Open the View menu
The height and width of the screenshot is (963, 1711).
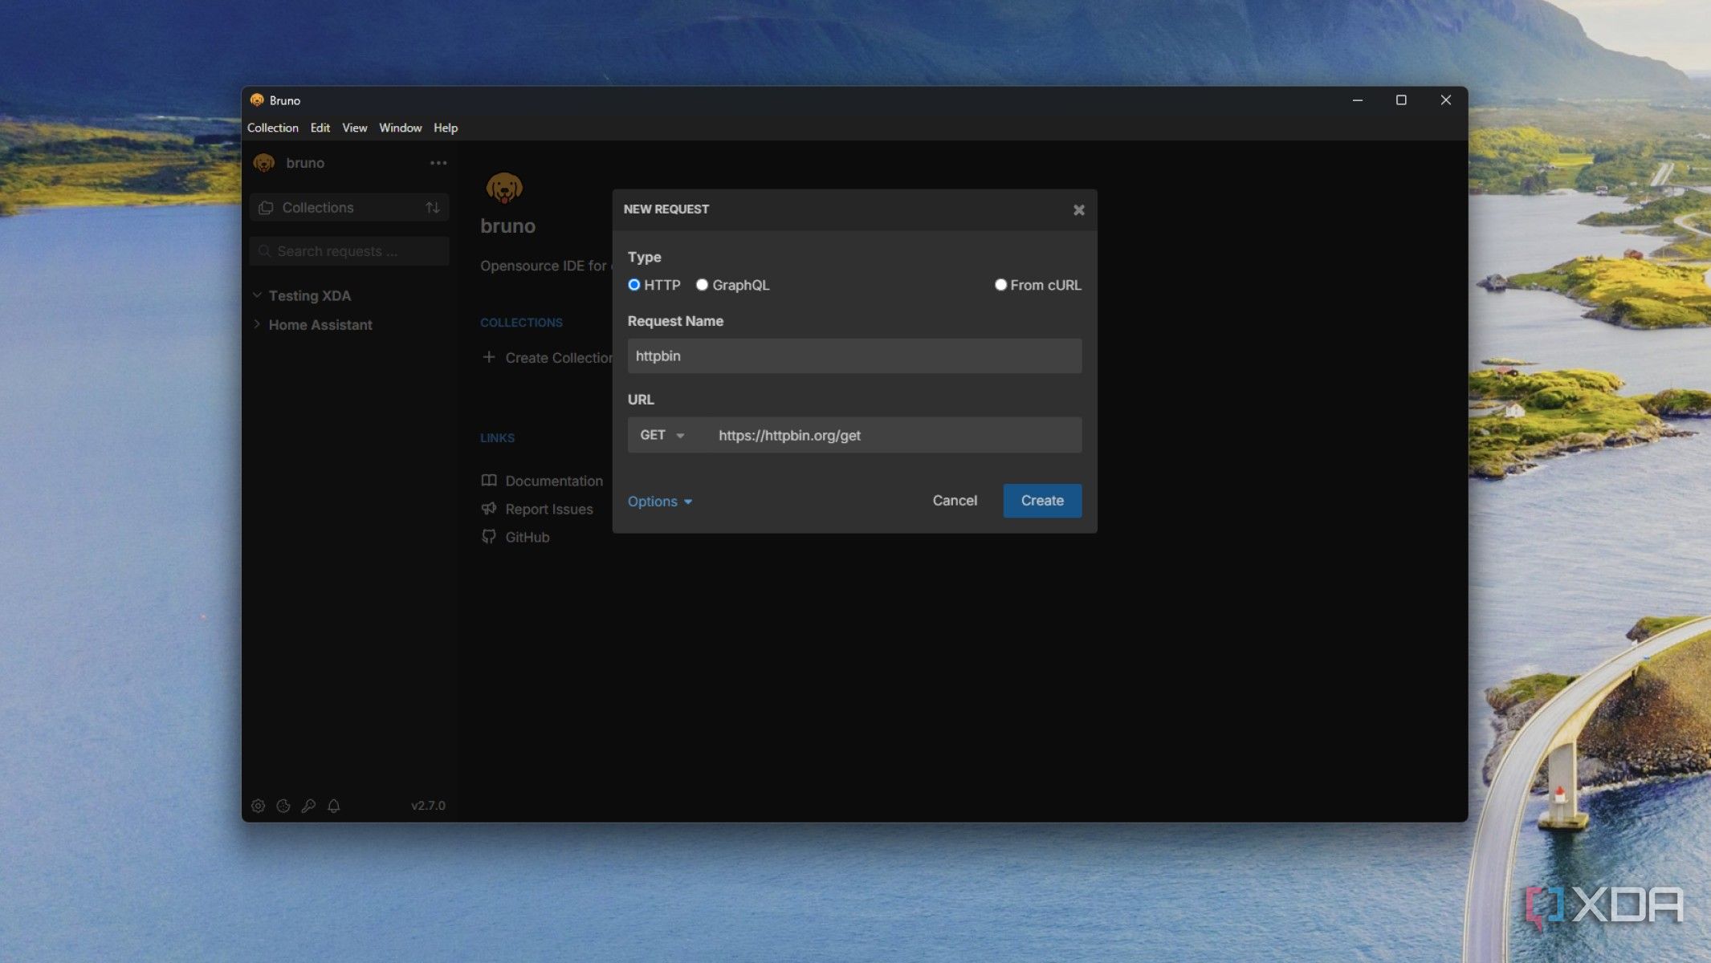tap(354, 128)
